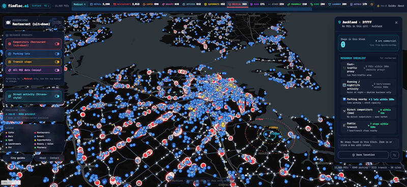Select the Medical 583 category tab

[238, 5]
